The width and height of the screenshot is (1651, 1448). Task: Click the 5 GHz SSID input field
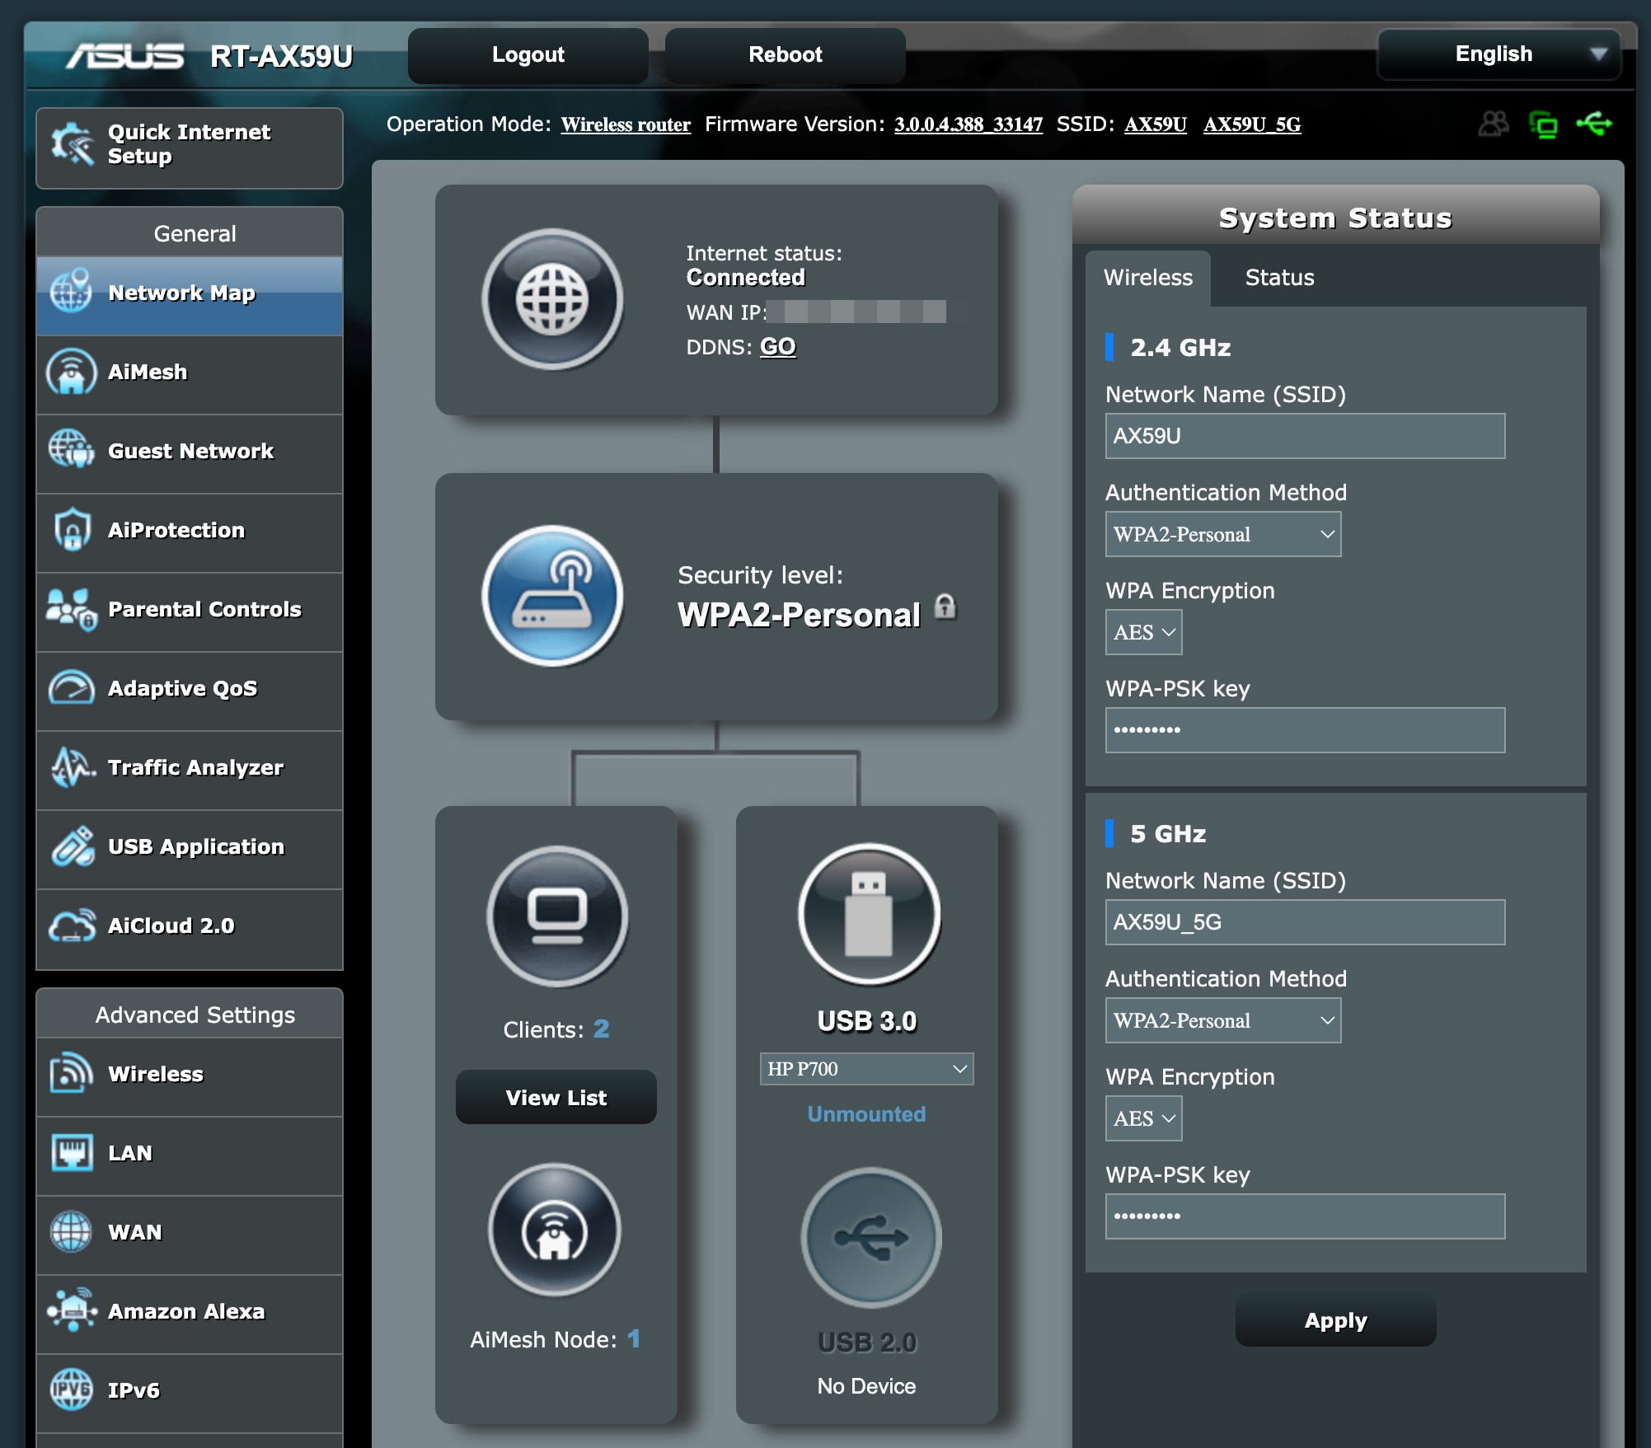(x=1304, y=922)
